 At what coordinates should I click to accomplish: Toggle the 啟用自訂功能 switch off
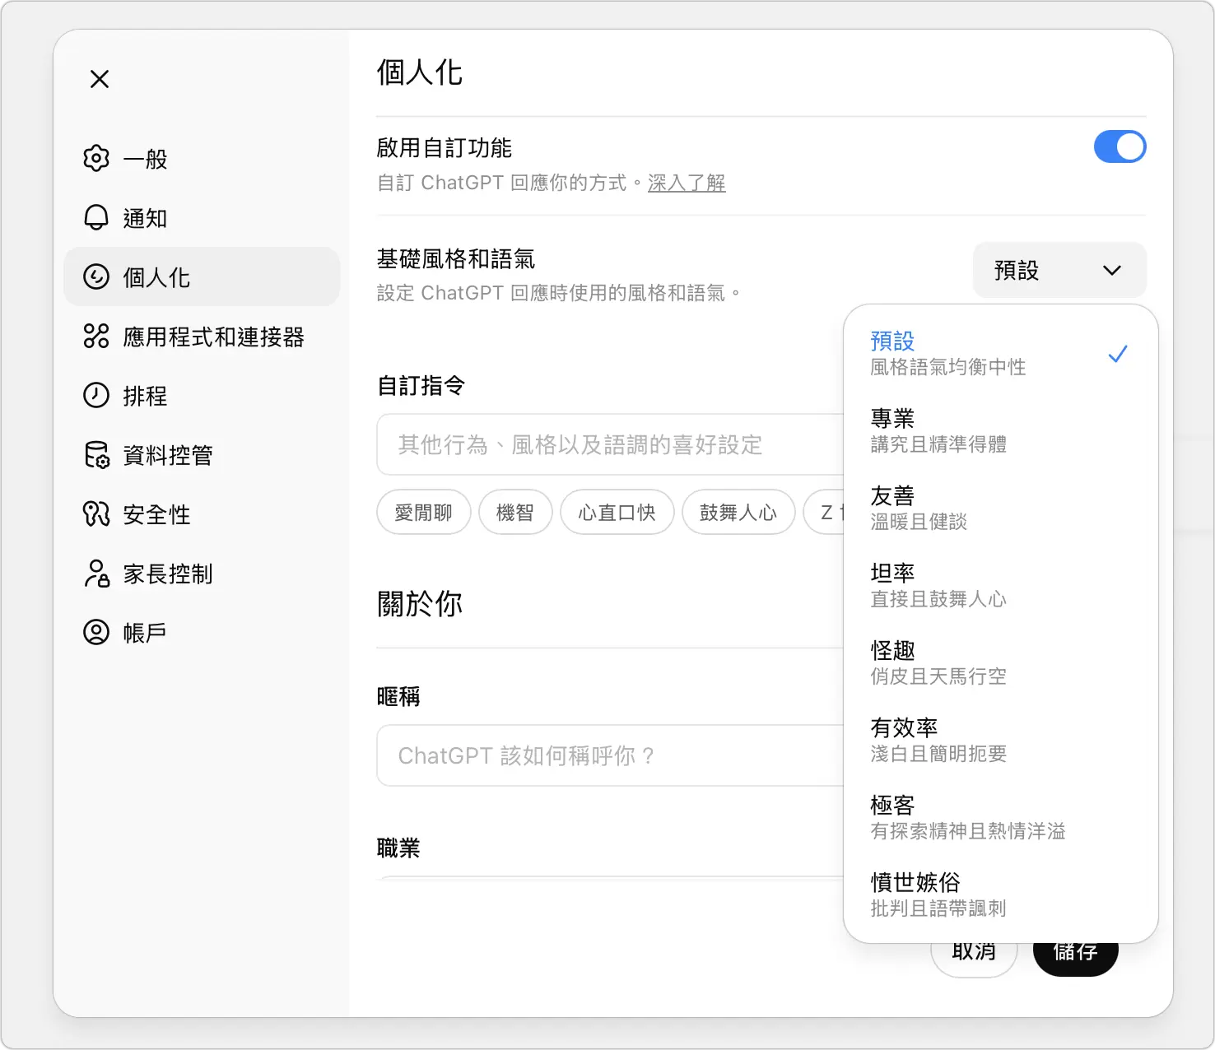tap(1120, 146)
